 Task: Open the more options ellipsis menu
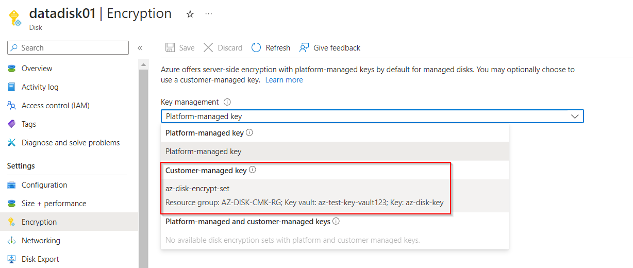[x=209, y=14]
